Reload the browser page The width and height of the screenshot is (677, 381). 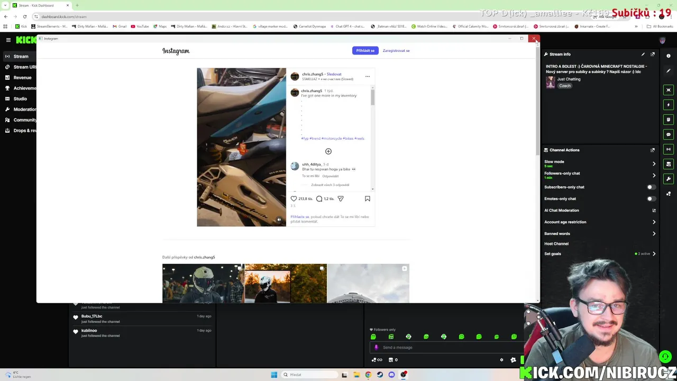tap(24, 16)
